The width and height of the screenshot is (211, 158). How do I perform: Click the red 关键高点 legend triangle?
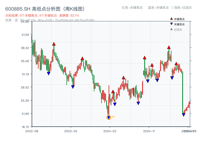coord(171,19)
